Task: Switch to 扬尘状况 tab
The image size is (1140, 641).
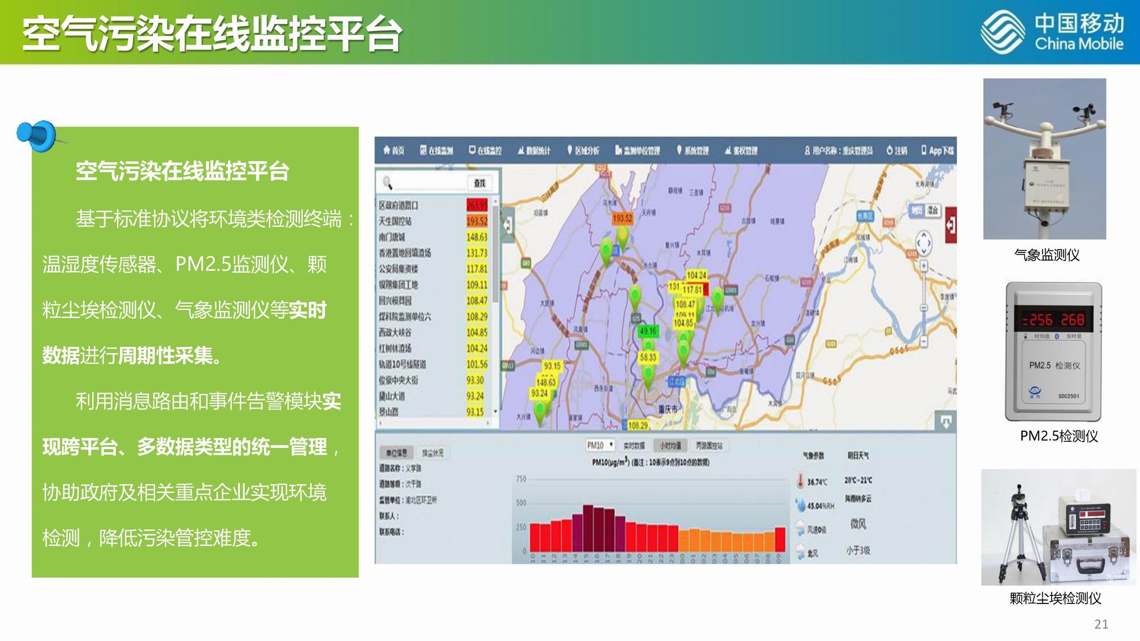Action: click(x=432, y=453)
